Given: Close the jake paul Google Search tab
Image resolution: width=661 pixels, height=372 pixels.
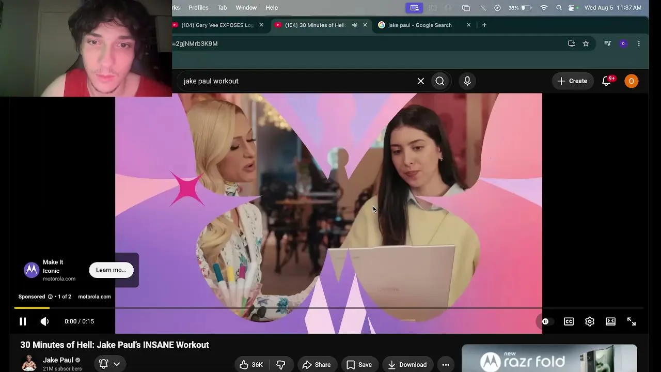Looking at the screenshot, I should (469, 25).
